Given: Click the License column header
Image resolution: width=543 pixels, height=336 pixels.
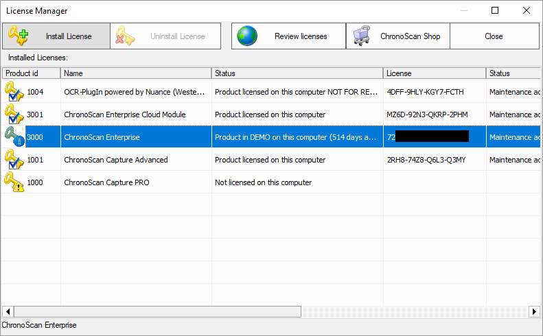Looking at the screenshot, I should tap(435, 73).
